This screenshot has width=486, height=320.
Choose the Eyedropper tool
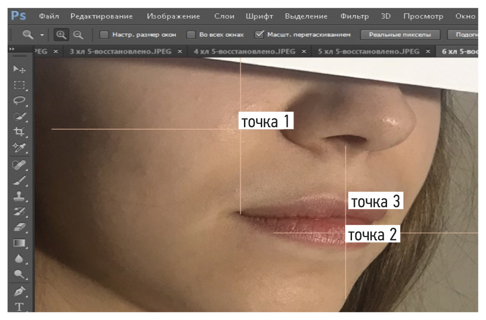(19, 148)
